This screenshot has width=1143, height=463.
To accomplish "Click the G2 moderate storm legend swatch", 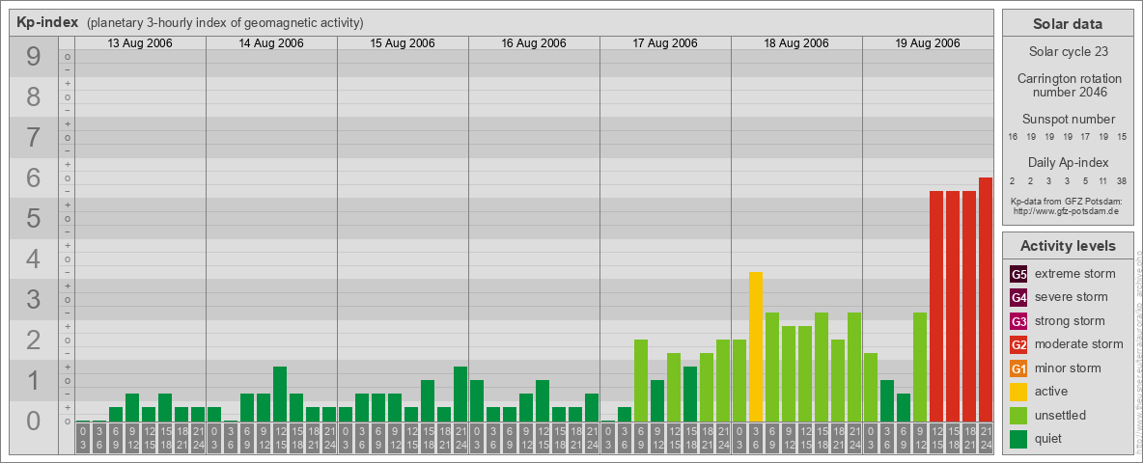I will pyautogui.click(x=1018, y=344).
